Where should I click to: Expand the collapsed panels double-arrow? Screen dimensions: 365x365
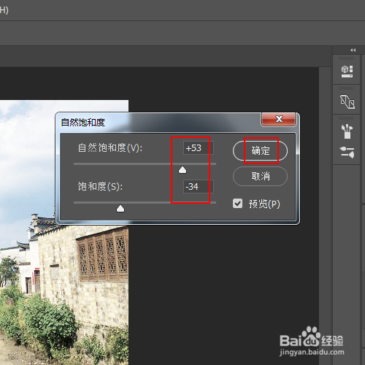coord(353,50)
